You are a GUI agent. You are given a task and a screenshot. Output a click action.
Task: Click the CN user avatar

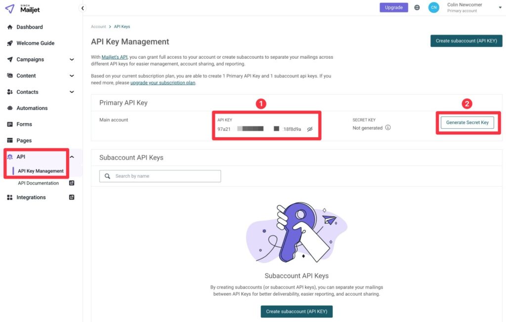tap(434, 7)
